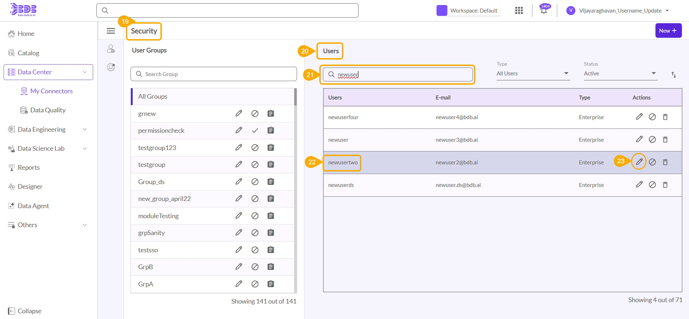This screenshot has width=689, height=319.
Task: Click the clipboard icon for grnew group
Action: (271, 113)
